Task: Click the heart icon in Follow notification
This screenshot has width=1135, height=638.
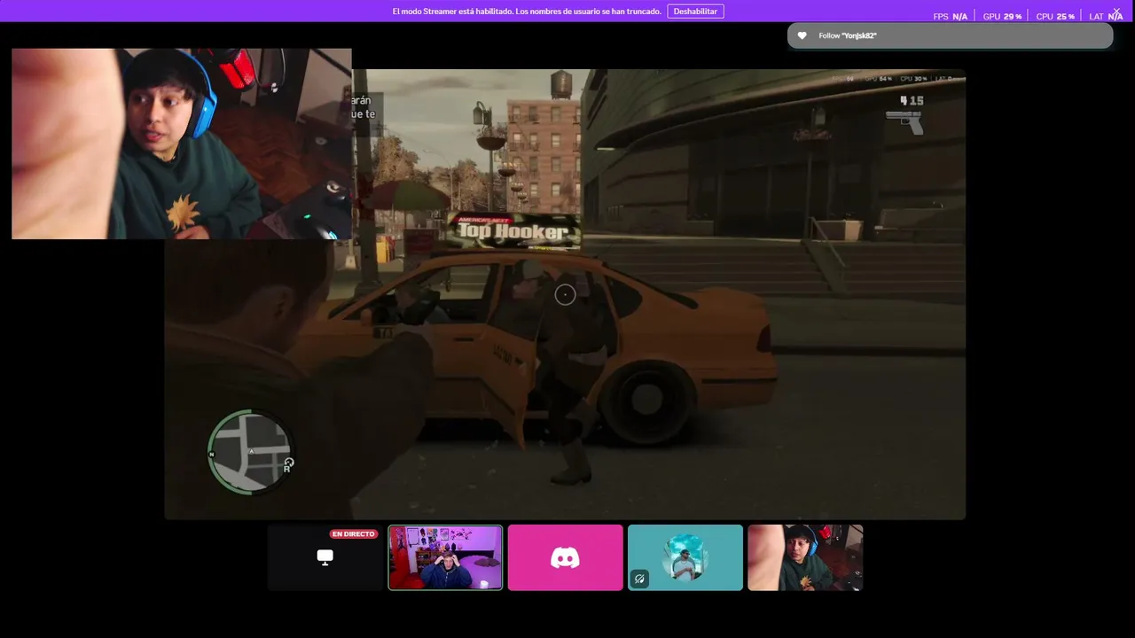Action: pyautogui.click(x=802, y=35)
